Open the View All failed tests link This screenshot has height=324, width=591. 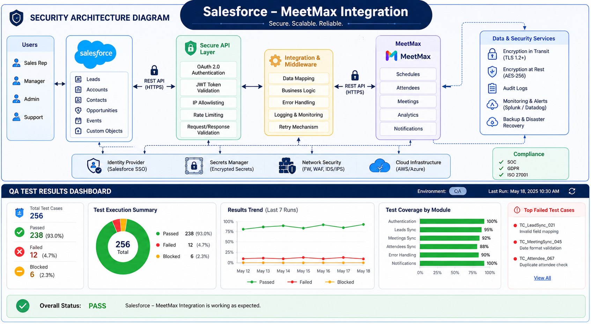tap(542, 278)
